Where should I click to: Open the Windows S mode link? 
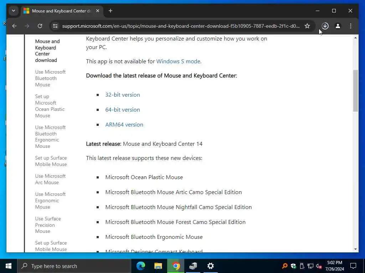click(x=178, y=61)
